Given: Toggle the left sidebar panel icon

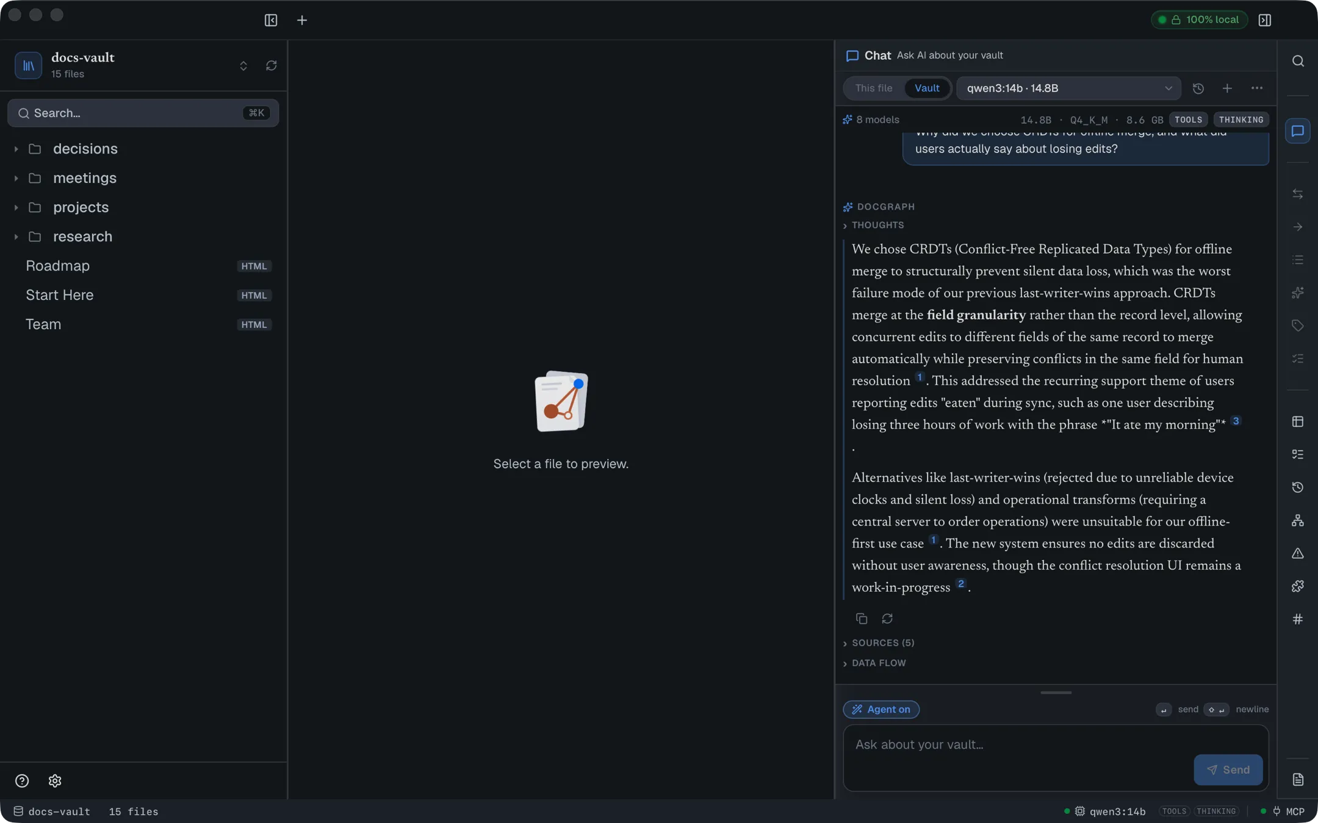Looking at the screenshot, I should tap(271, 20).
